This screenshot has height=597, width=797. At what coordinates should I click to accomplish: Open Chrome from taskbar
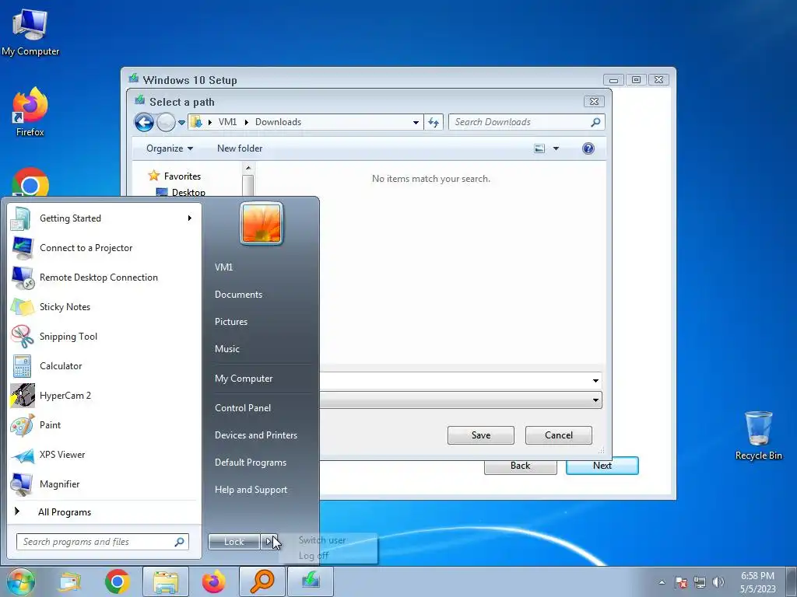tap(118, 581)
